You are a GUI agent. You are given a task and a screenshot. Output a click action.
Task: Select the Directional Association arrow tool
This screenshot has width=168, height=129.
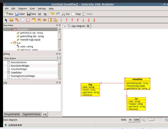pos(67,20)
